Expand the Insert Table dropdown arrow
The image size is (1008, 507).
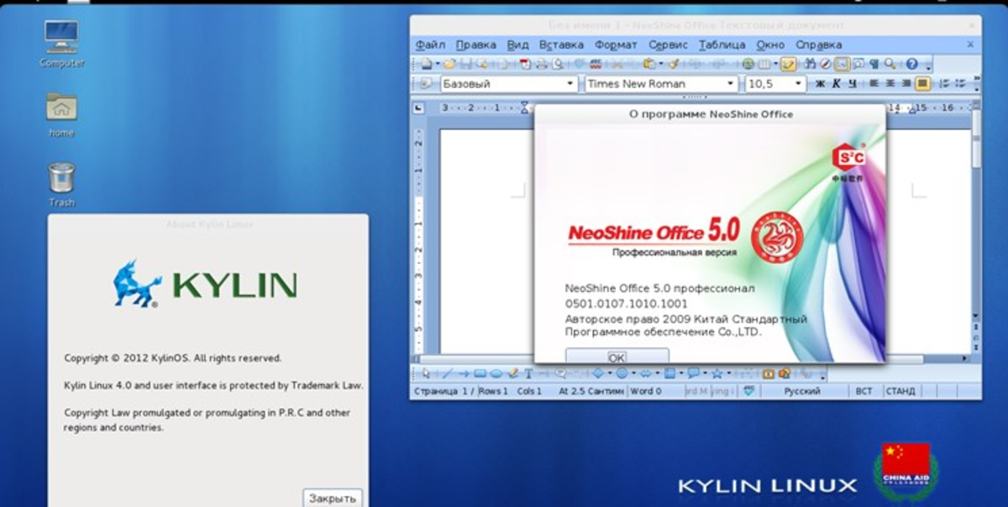(774, 64)
